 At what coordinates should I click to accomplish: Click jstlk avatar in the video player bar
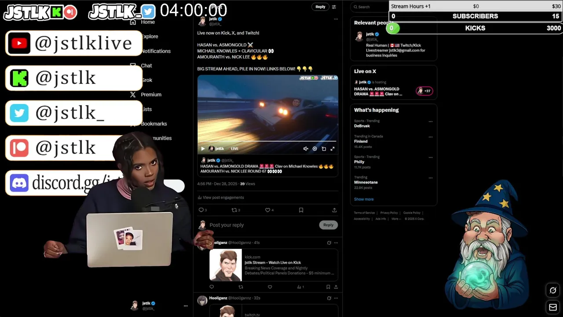[211, 149]
